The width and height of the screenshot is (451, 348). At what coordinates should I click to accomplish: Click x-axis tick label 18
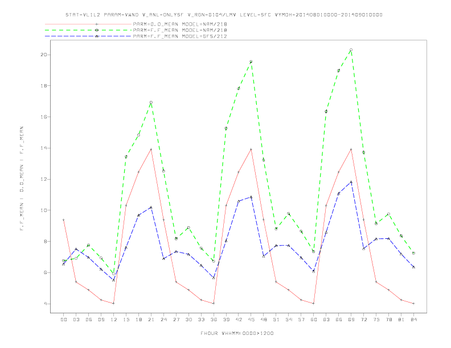pos(138,320)
